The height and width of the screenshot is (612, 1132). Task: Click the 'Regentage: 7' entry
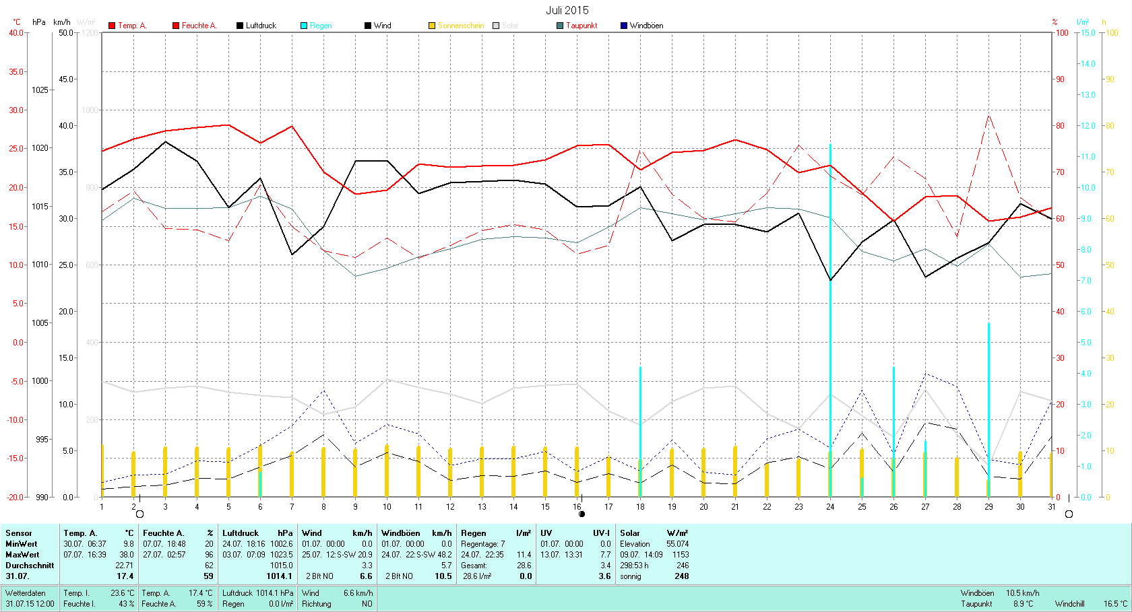482,544
